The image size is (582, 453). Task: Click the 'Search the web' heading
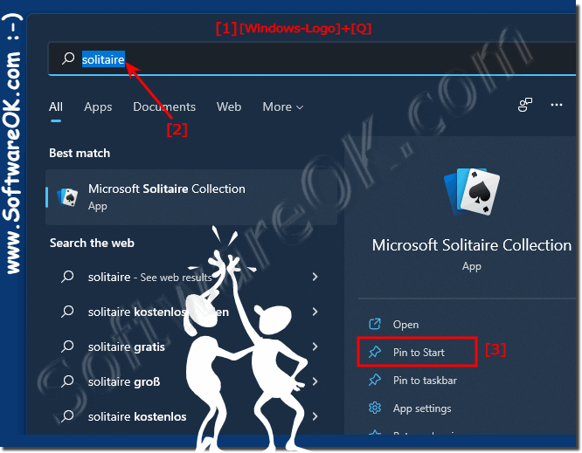pos(92,243)
